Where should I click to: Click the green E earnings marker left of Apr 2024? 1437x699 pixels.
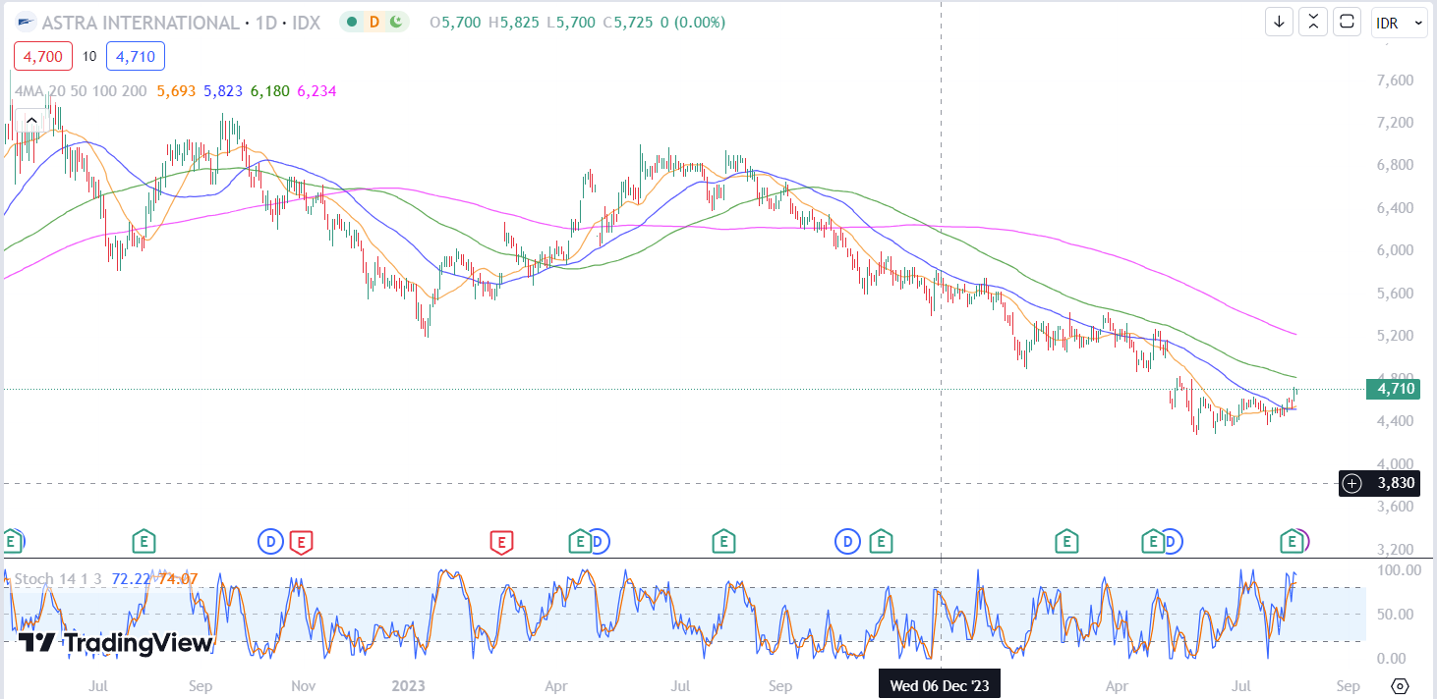[x=1065, y=540]
